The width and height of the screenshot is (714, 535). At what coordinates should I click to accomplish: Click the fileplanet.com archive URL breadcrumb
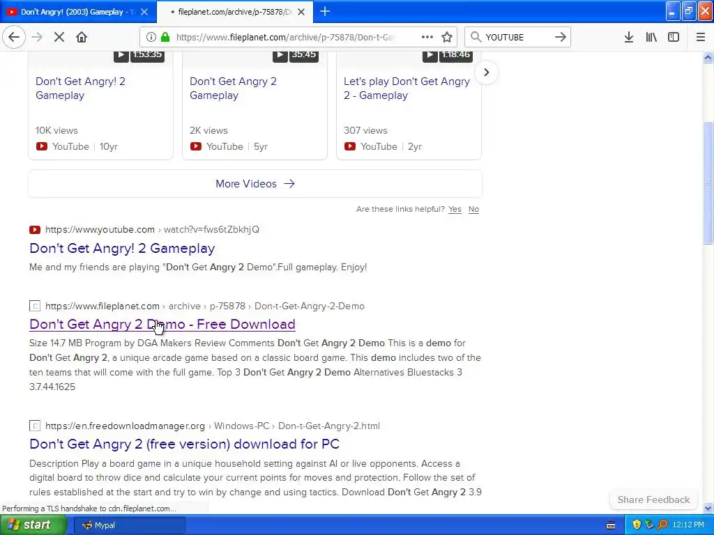click(x=205, y=307)
